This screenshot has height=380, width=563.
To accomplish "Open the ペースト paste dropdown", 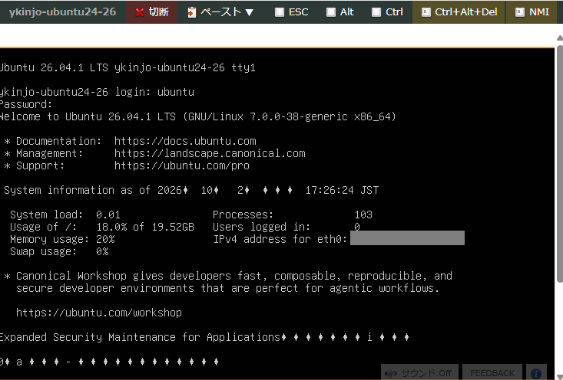I will [x=220, y=12].
